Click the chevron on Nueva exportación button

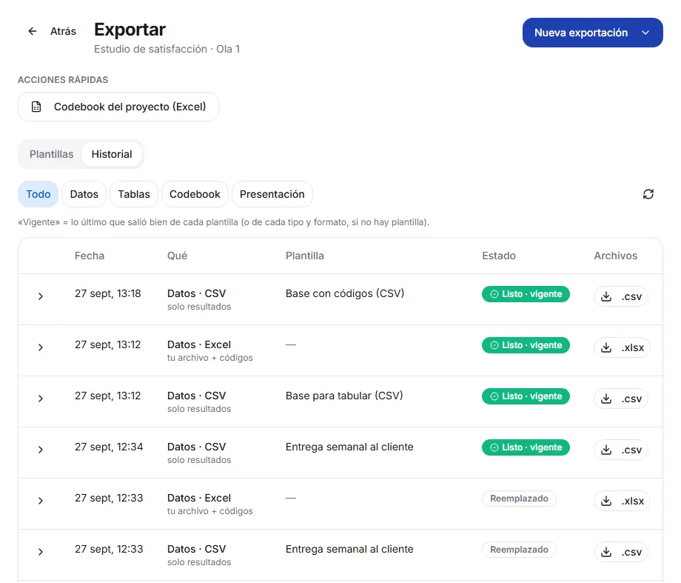(645, 33)
